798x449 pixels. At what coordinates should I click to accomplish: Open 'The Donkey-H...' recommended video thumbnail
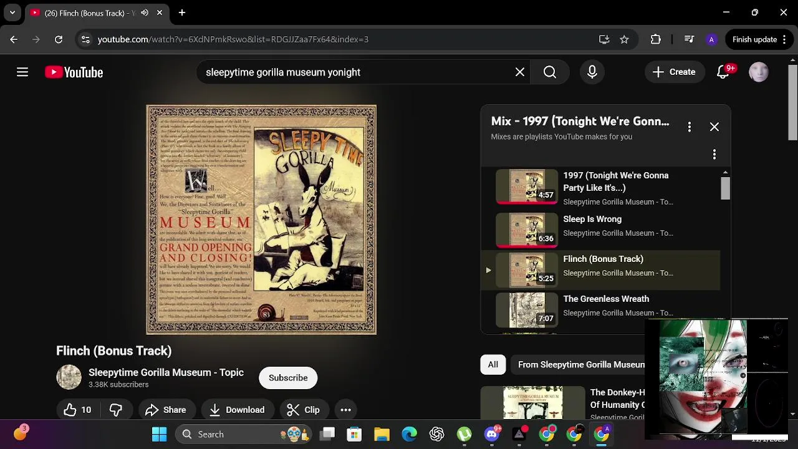click(x=532, y=403)
